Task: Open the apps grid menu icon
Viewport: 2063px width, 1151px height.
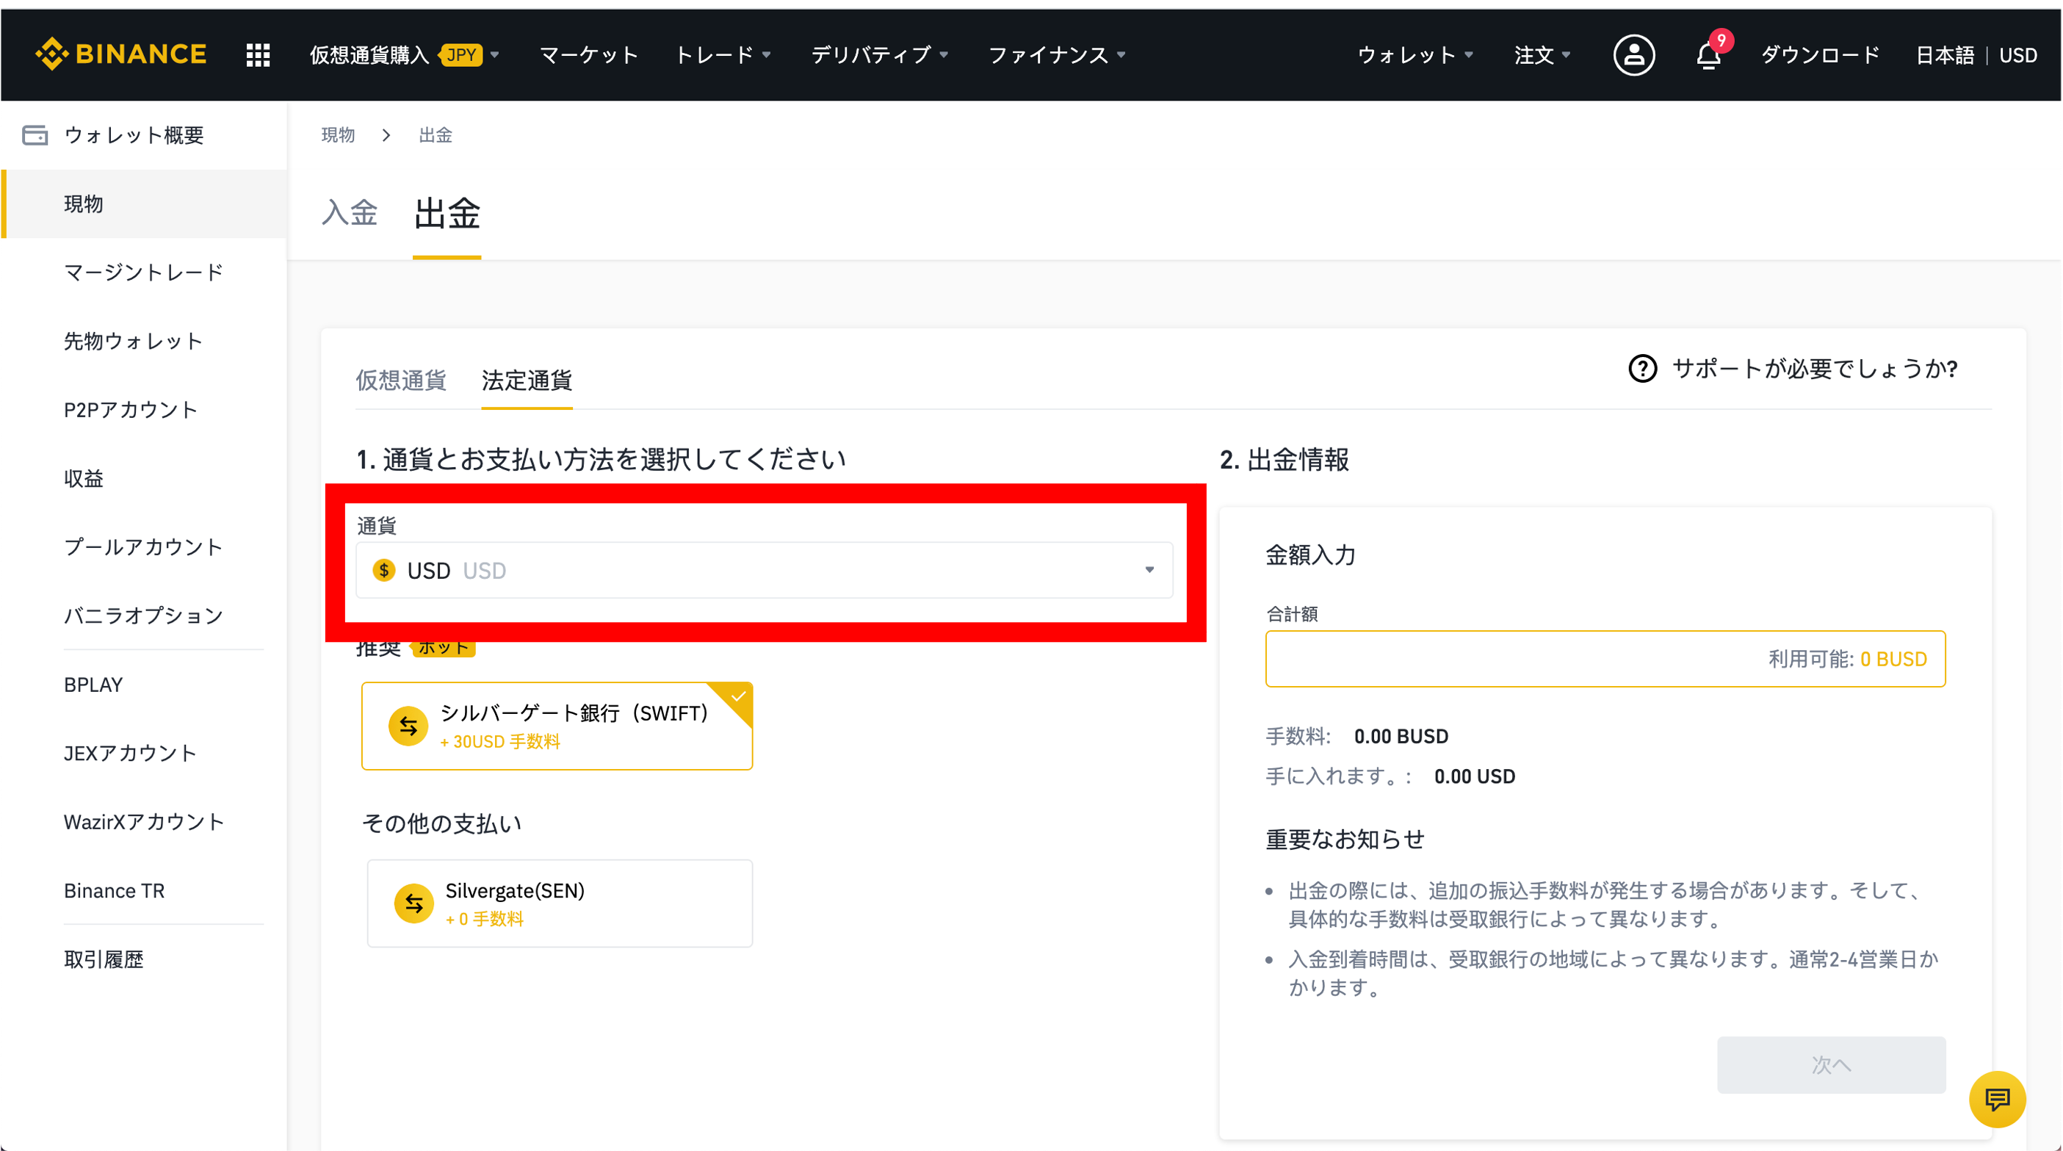Action: coord(258,54)
